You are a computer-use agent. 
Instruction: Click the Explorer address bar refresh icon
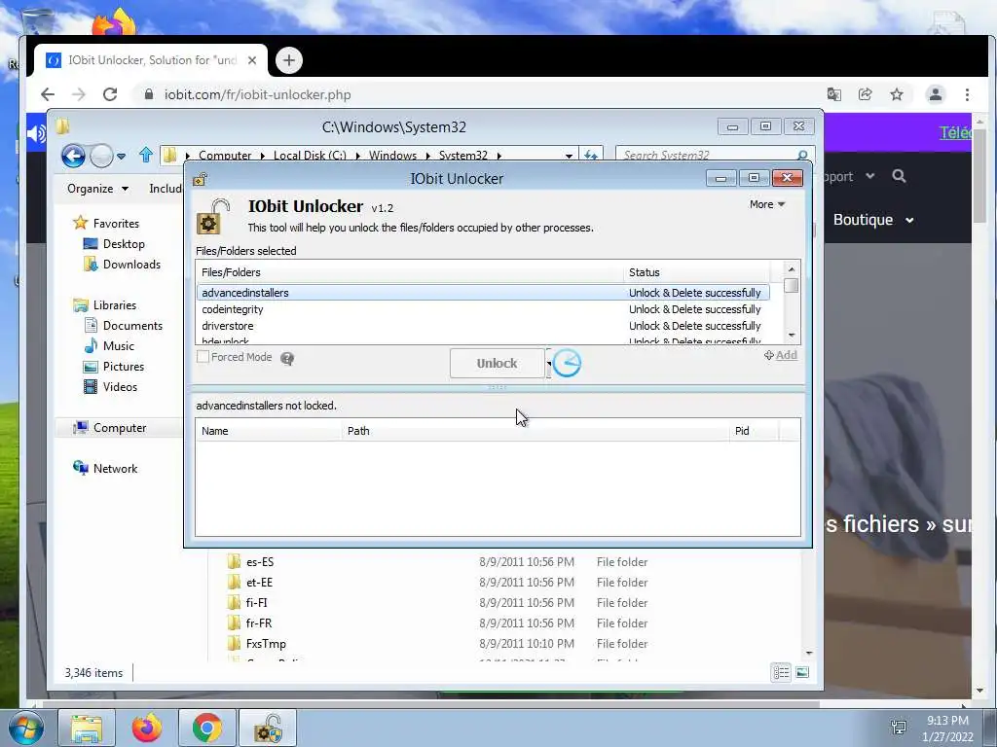click(591, 155)
